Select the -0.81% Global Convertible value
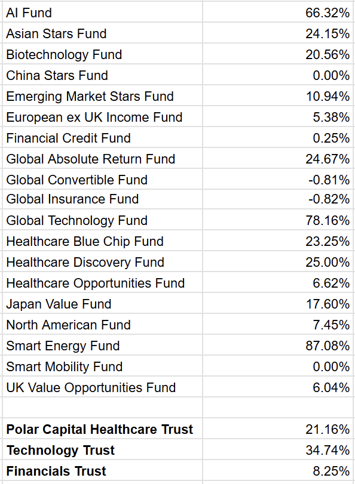 pos(279,179)
